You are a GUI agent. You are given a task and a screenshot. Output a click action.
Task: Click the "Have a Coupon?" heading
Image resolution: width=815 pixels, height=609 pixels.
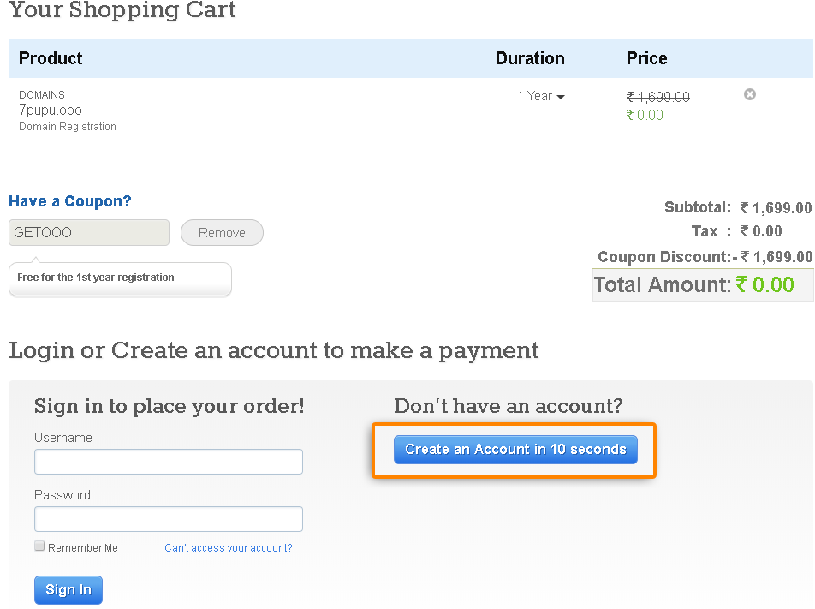70,201
